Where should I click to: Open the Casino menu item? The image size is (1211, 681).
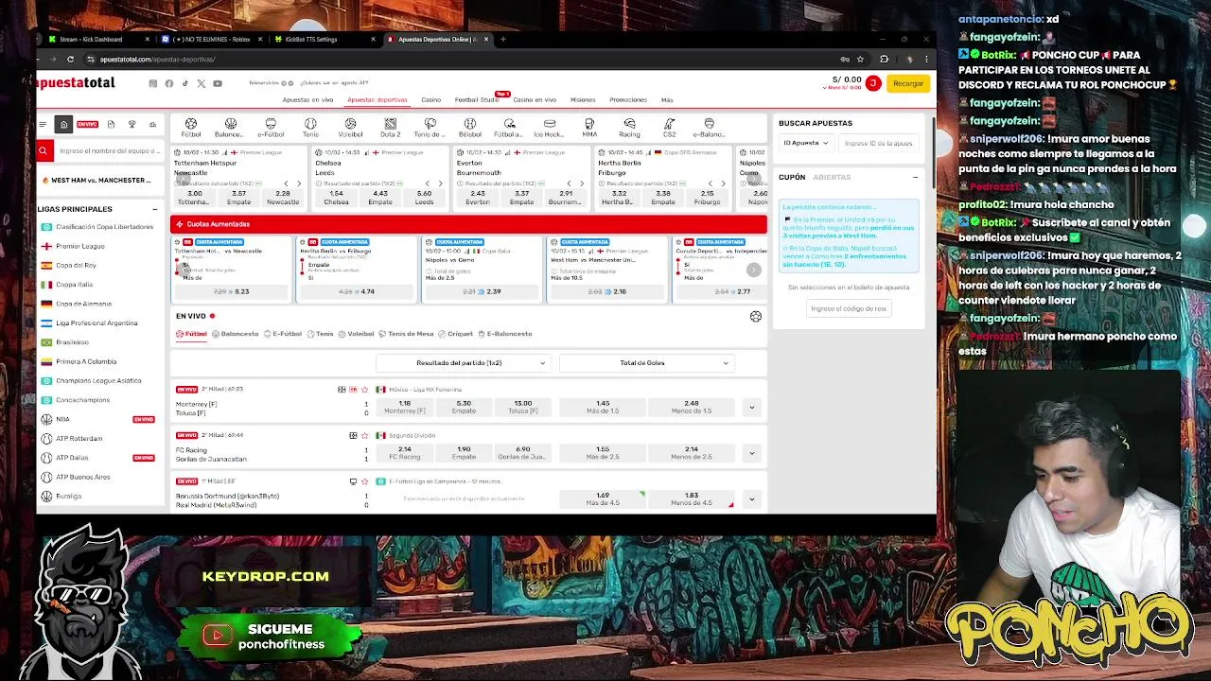click(431, 99)
